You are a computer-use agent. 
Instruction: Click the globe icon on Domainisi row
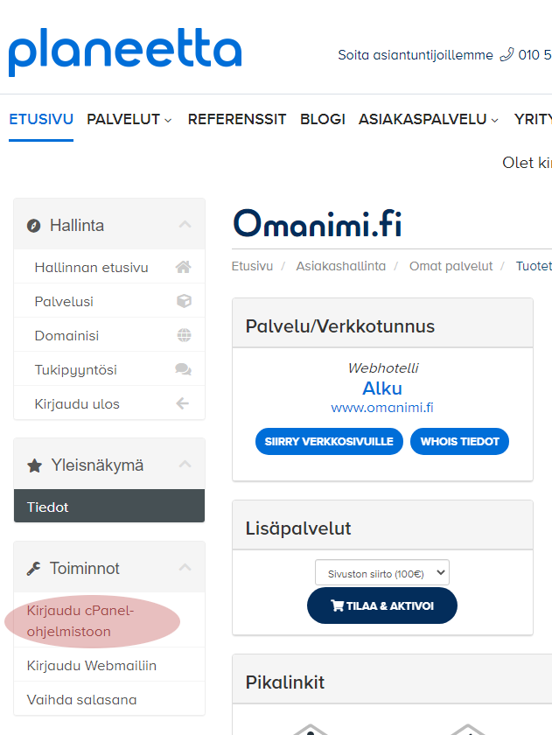(184, 335)
